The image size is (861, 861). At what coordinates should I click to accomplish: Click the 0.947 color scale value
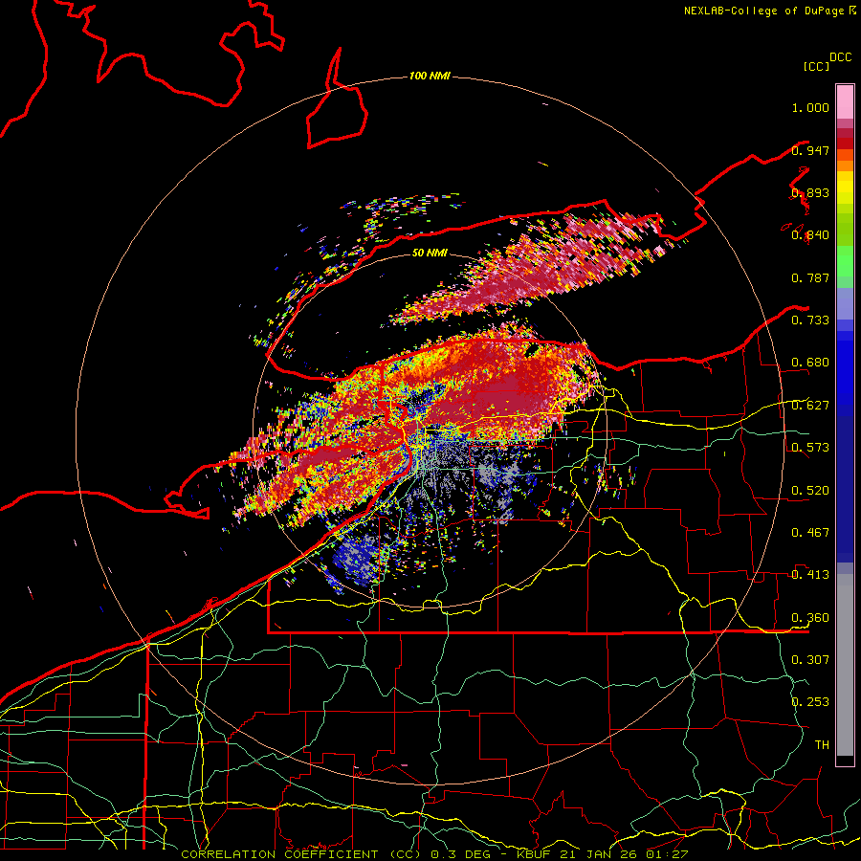tap(810, 150)
